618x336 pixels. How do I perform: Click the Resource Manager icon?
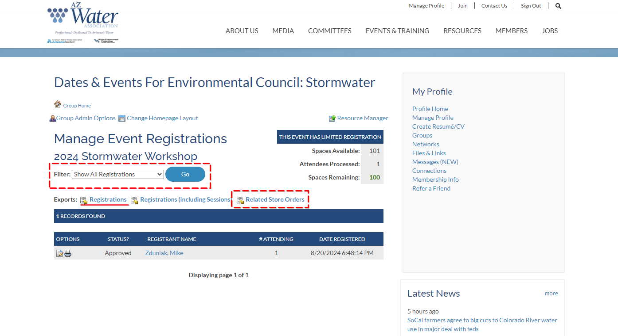pyautogui.click(x=332, y=118)
